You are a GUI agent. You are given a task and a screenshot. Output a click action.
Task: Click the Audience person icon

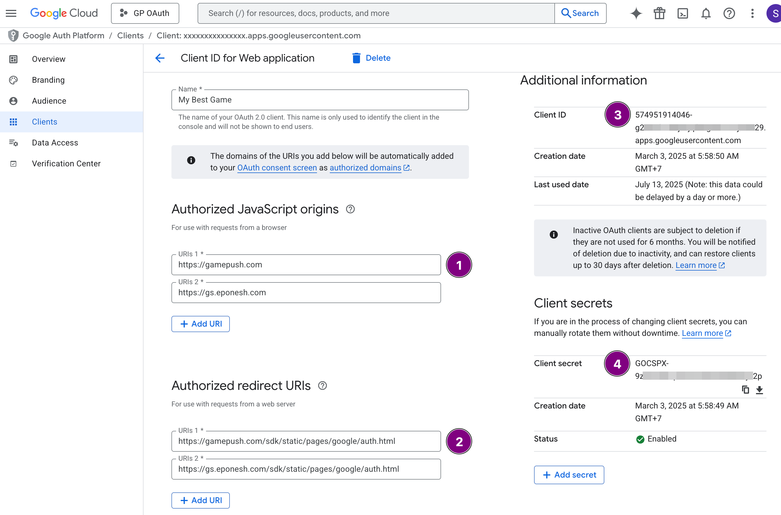pos(13,101)
